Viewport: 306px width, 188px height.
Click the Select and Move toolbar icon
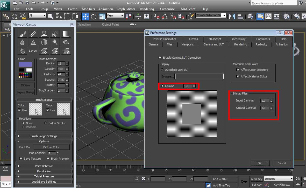85,16
